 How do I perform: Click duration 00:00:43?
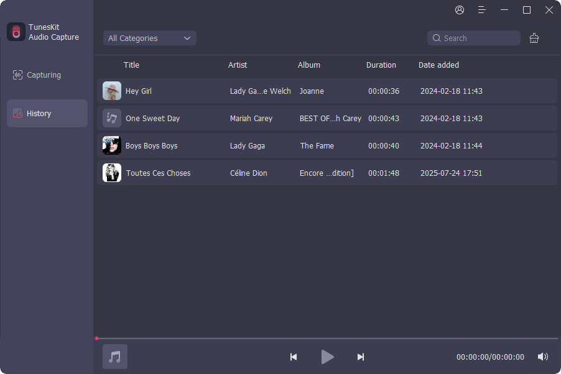tap(384, 118)
